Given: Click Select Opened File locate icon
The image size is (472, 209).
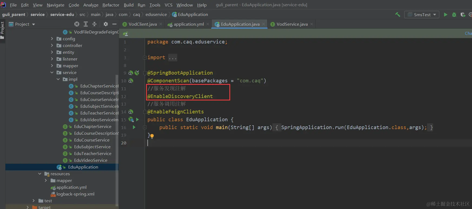Looking at the screenshot, I should pyautogui.click(x=77, y=24).
